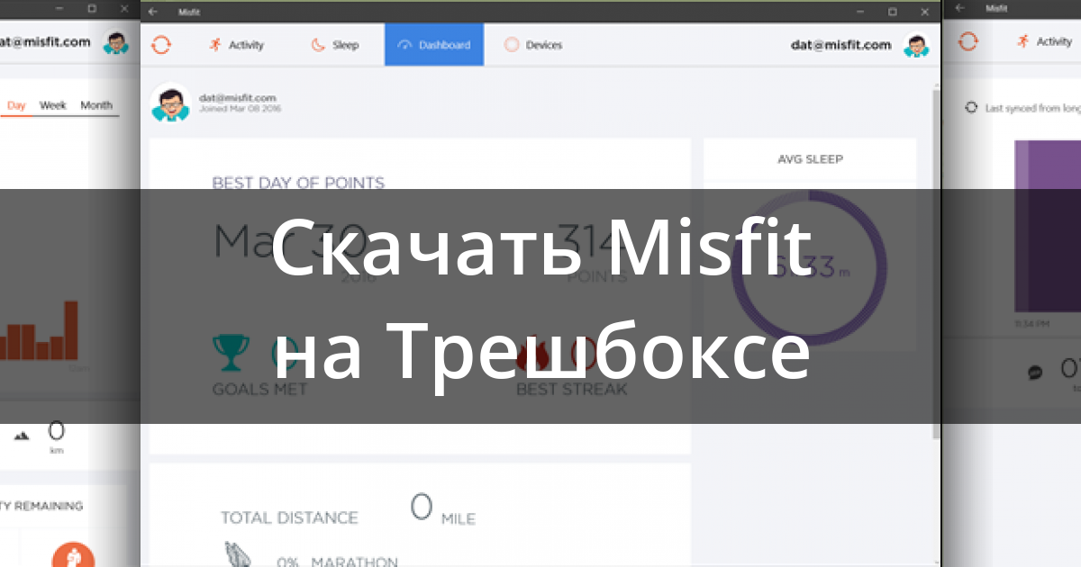Click the bar chart in left window
Viewport: 1081px width, 567px height.
pyautogui.click(x=39, y=331)
